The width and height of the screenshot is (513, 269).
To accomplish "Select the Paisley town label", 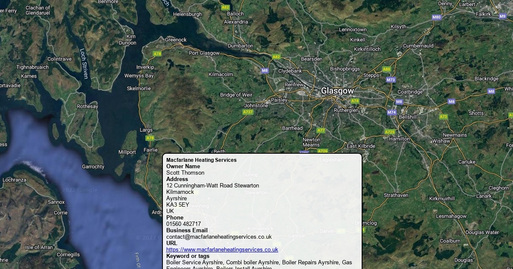I will pos(279,100).
